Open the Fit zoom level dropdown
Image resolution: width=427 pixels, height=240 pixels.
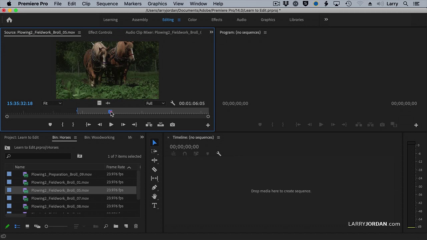52,103
